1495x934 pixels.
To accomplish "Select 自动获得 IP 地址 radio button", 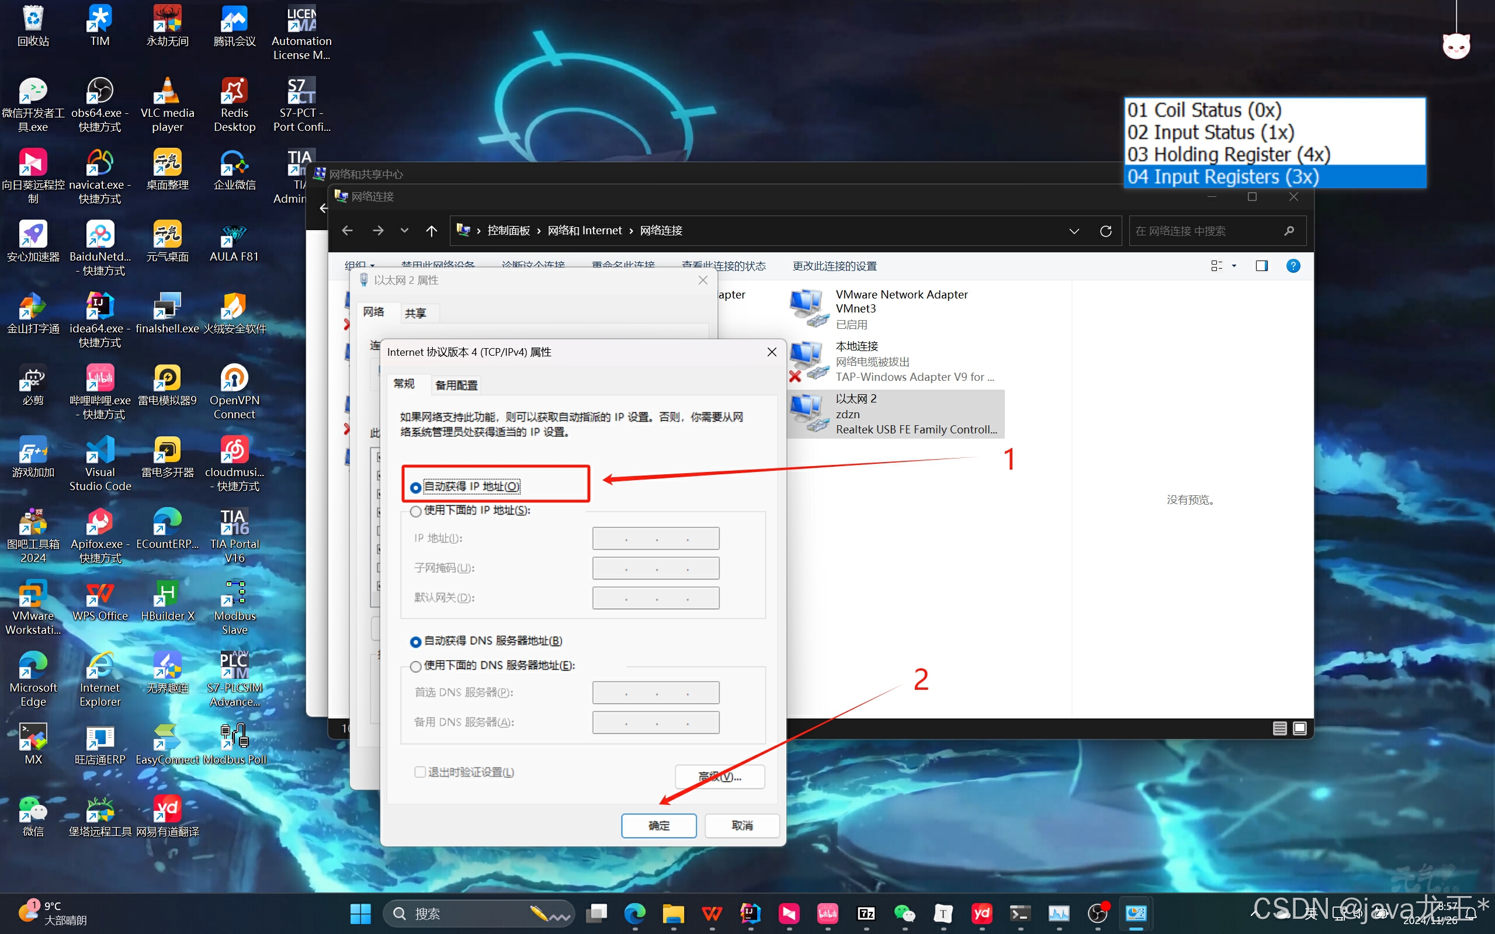I will pyautogui.click(x=416, y=487).
